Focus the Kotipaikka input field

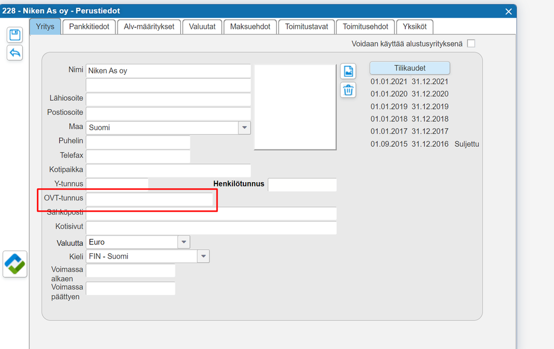tap(168, 171)
